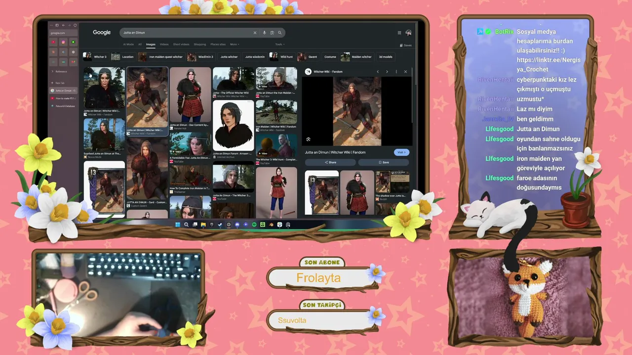The height and width of the screenshot is (355, 632).
Task: Expand the More search filters dropdown
Action: tap(235, 44)
